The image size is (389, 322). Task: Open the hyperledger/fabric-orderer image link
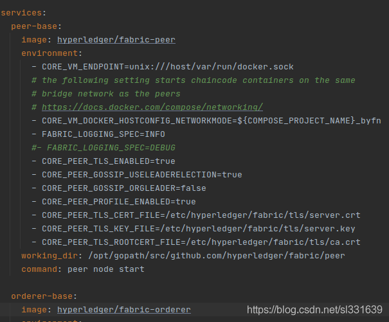pos(124,310)
